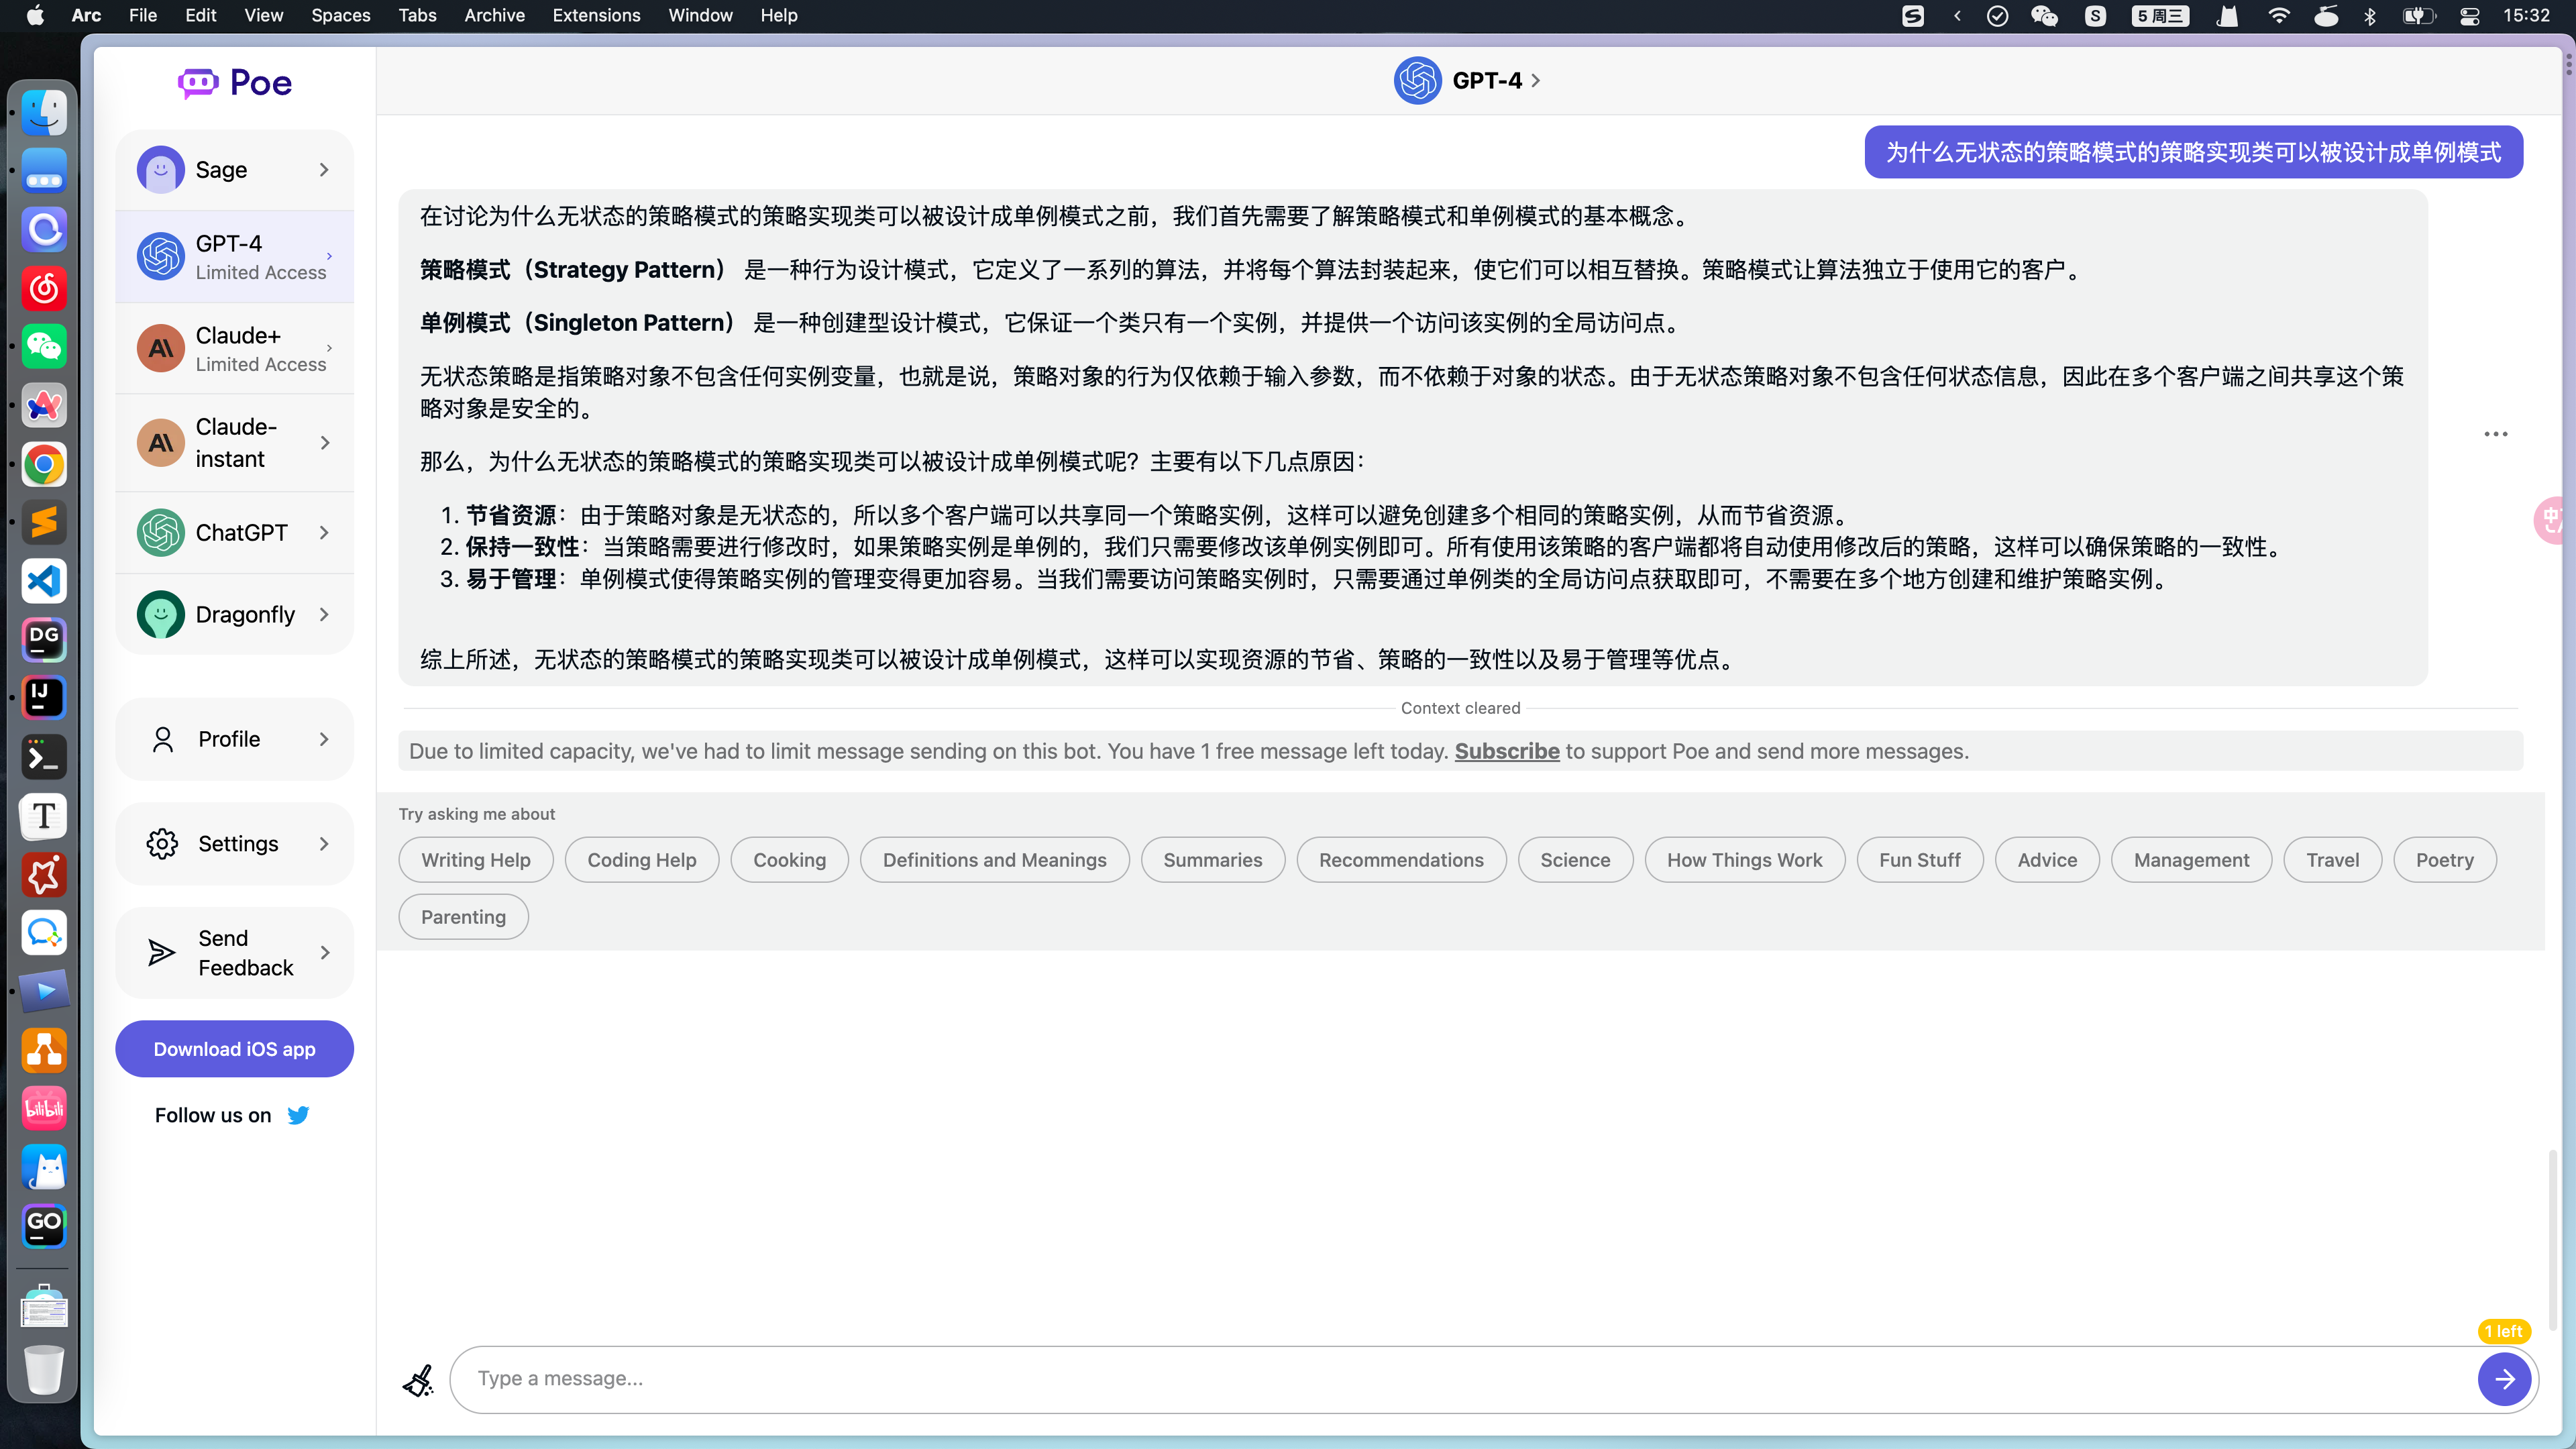Screen dimensions: 2576x1449
Task: Click the Type a message field
Action: coord(1460,1379)
